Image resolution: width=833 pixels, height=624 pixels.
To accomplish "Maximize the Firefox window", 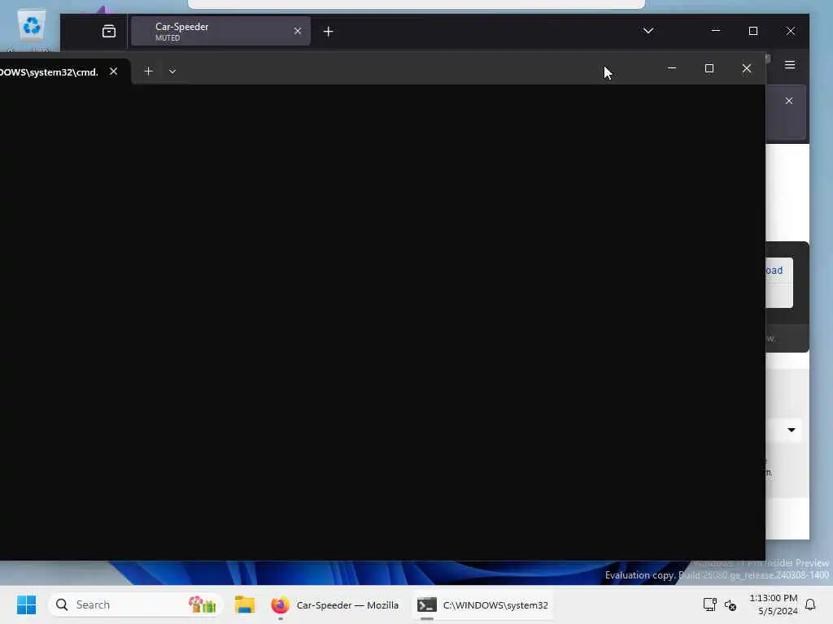I will [x=752, y=31].
